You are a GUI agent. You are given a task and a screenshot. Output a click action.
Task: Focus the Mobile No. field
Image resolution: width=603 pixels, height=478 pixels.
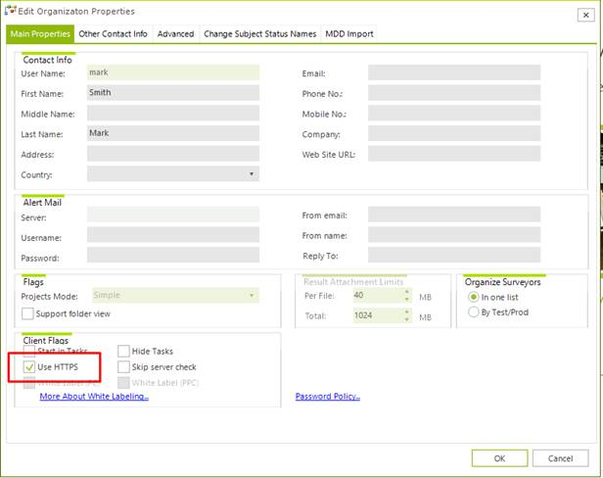point(454,114)
